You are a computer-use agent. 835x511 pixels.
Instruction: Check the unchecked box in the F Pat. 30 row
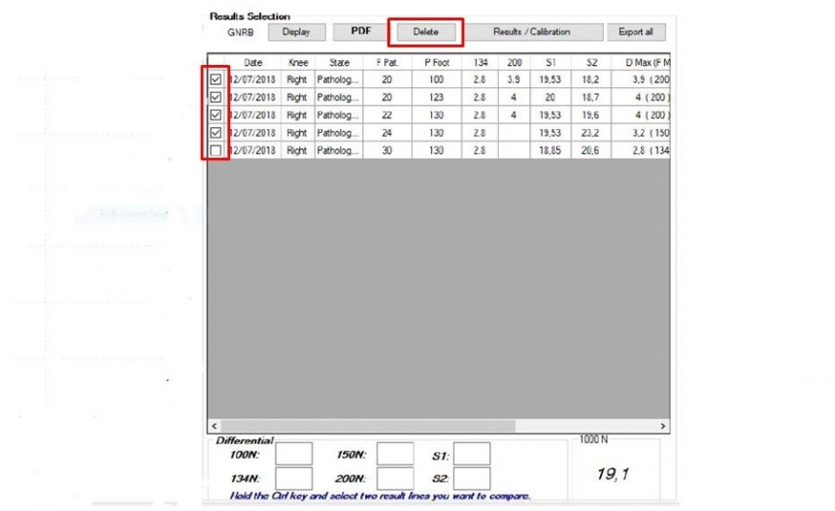(x=216, y=150)
